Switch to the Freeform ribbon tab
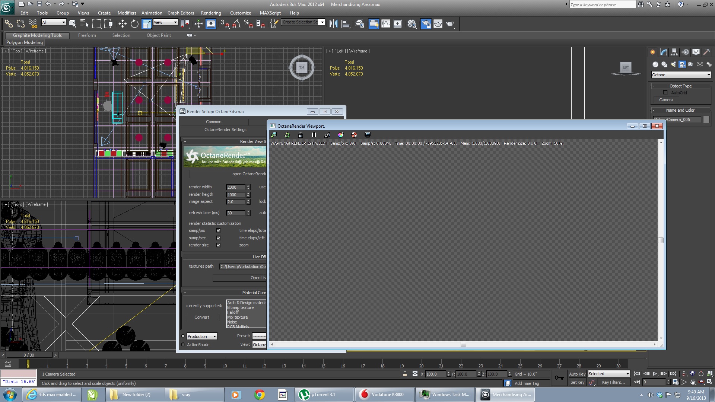Image resolution: width=715 pixels, height=402 pixels. pyautogui.click(x=87, y=35)
